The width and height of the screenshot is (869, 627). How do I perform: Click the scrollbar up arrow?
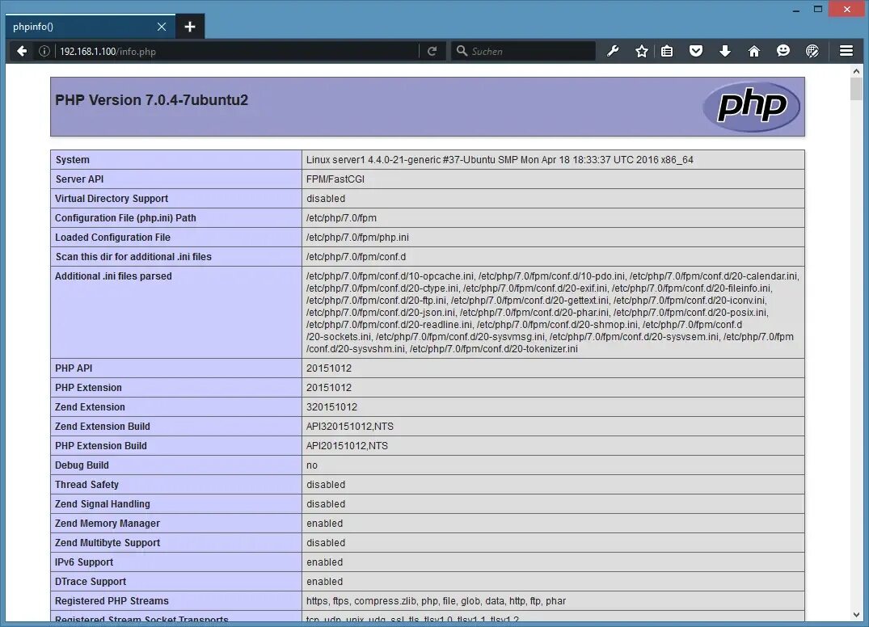pyautogui.click(x=856, y=71)
